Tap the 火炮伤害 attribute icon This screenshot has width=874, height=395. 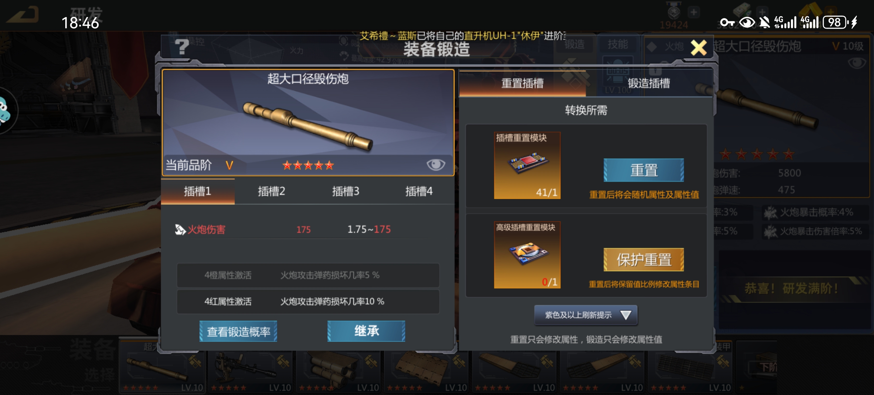click(180, 230)
